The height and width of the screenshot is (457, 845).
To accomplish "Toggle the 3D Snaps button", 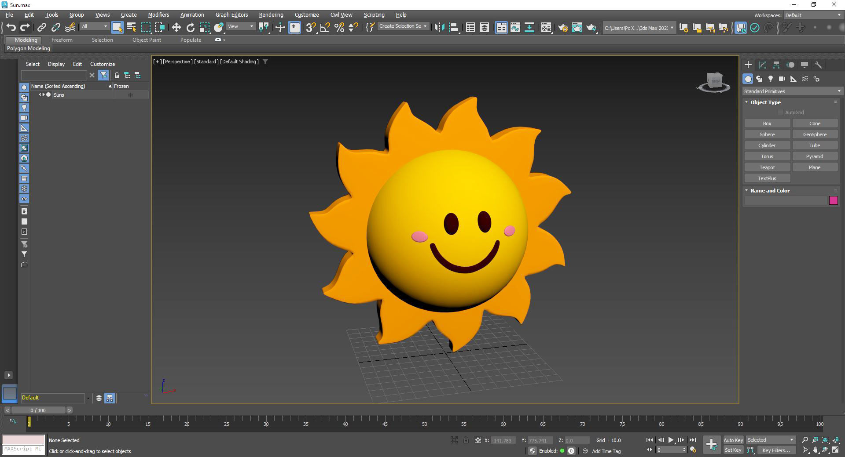I will [311, 28].
